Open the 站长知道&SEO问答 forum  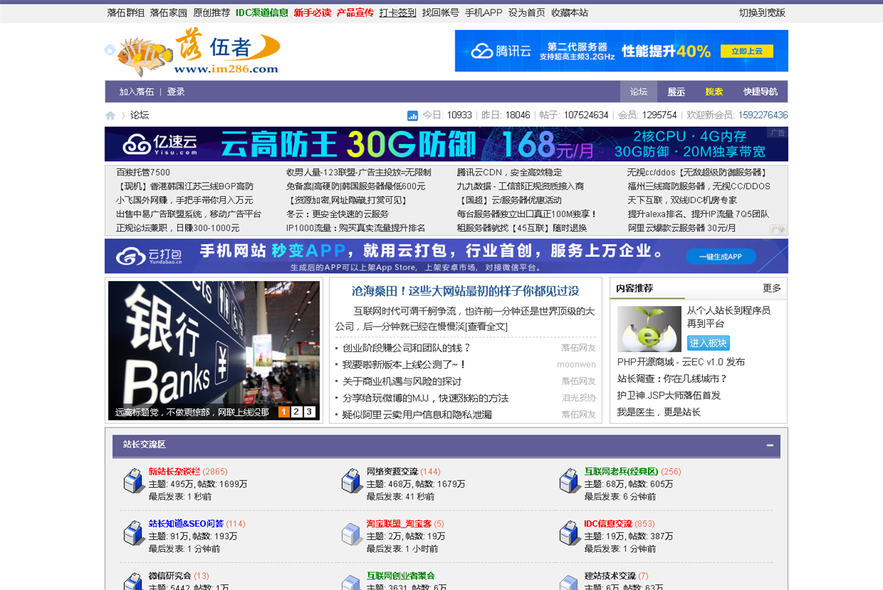186,524
